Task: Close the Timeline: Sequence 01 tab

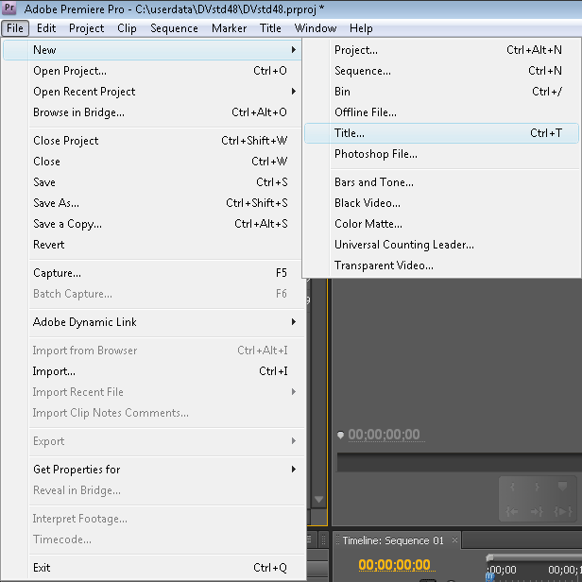Action: [454, 540]
